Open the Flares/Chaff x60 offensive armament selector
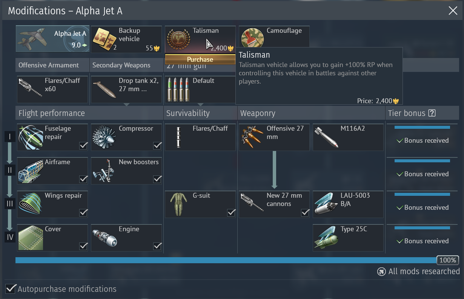This screenshot has width=464, height=299. [52, 90]
